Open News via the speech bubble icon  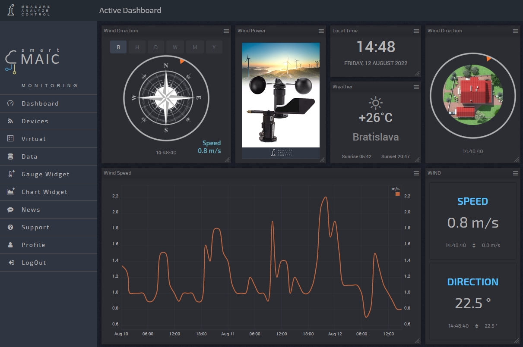12,209
